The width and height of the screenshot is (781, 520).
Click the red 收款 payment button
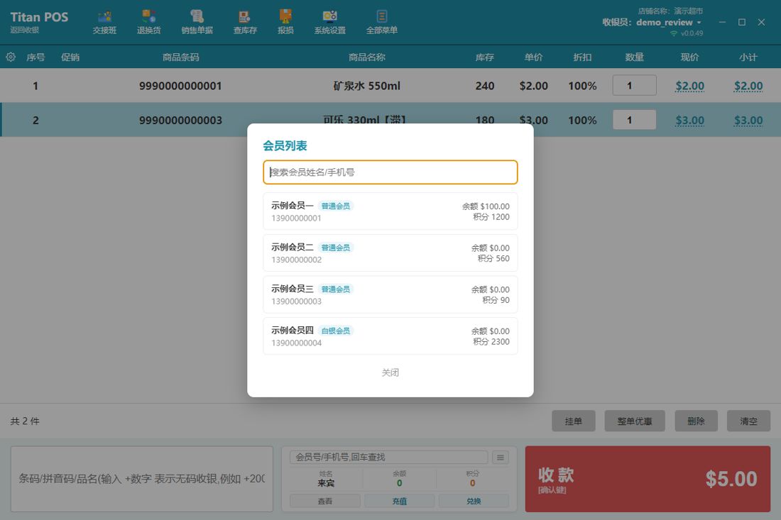648,479
